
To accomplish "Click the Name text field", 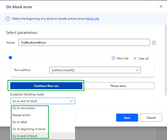I will pyautogui.click(x=84, y=43).
